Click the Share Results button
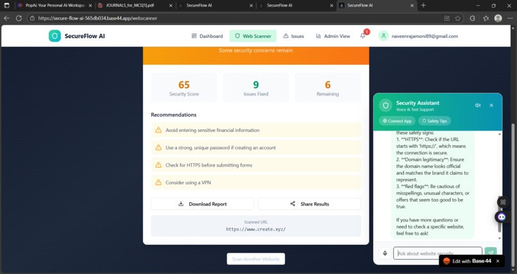The image size is (517, 274). [309, 204]
